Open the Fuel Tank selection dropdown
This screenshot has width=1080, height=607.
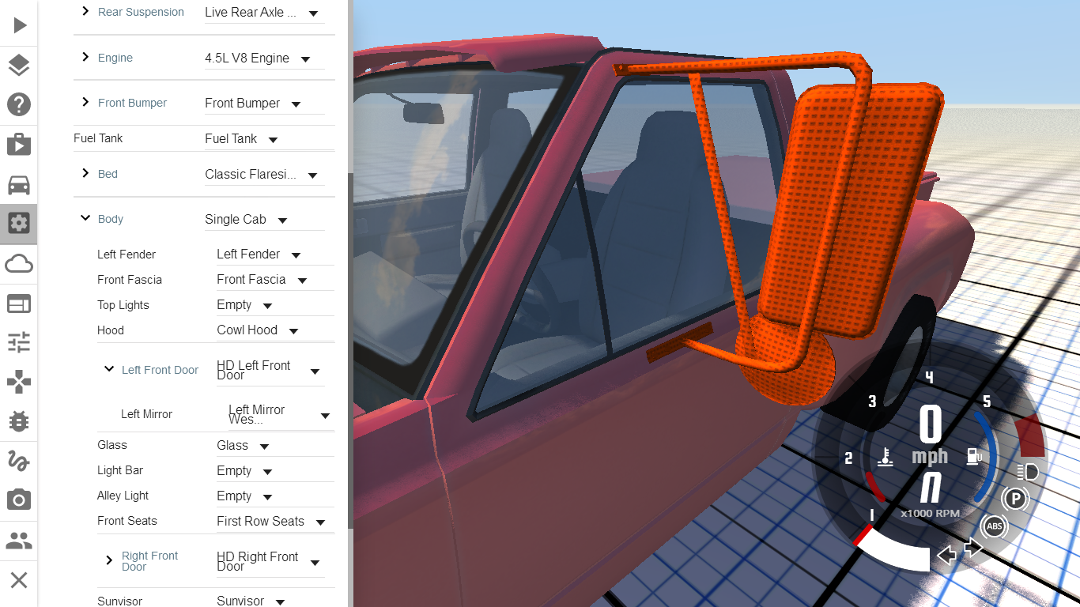(270, 138)
